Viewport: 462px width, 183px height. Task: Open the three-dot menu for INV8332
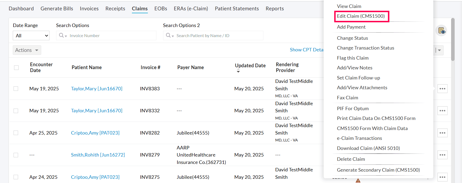point(442,111)
